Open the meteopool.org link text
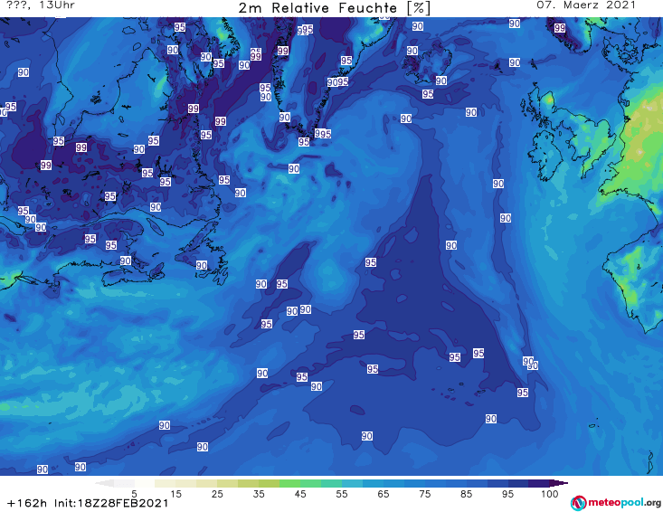 coord(624,502)
